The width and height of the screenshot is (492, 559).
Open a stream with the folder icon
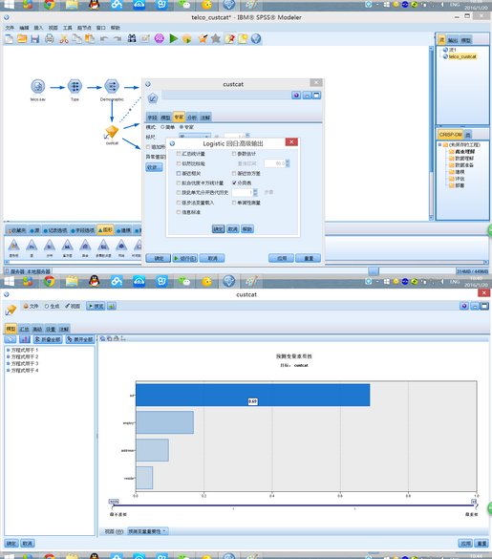(x=22, y=39)
